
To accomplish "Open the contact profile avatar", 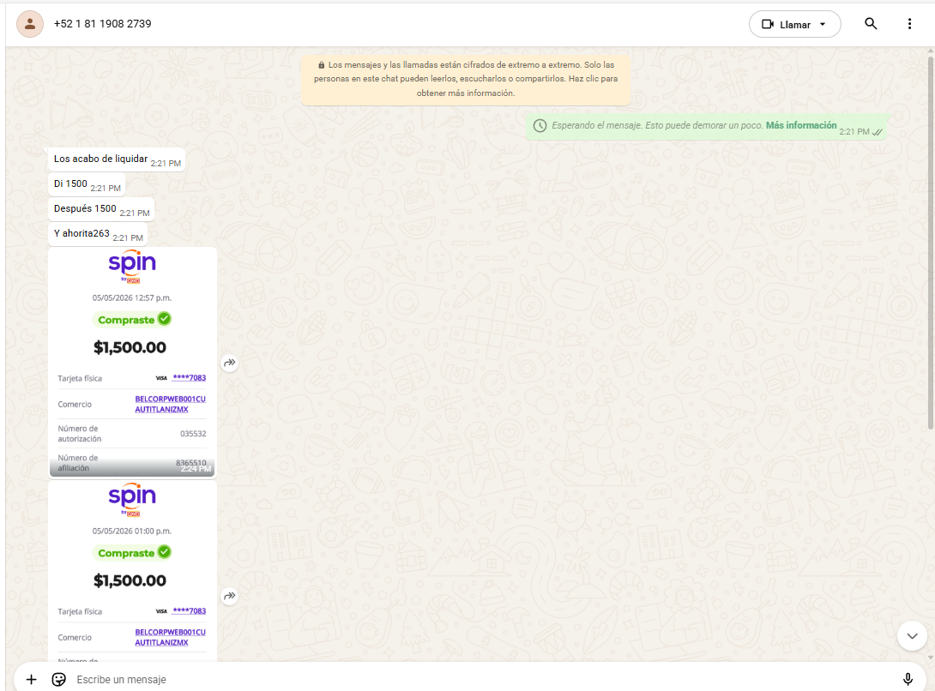I will tap(30, 25).
